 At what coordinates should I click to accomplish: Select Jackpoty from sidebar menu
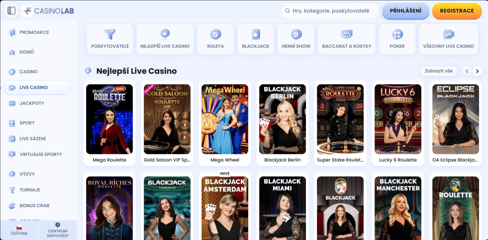tap(32, 103)
